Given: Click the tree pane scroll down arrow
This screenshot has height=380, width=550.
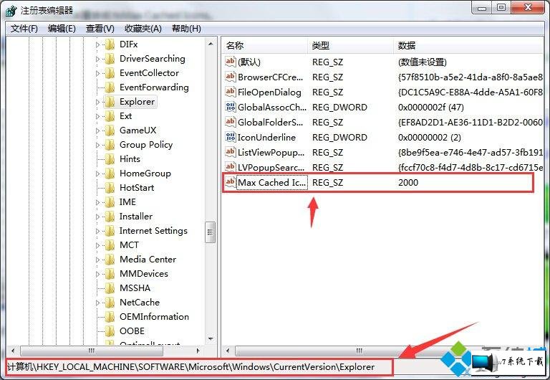Looking at the screenshot, I should [211, 339].
